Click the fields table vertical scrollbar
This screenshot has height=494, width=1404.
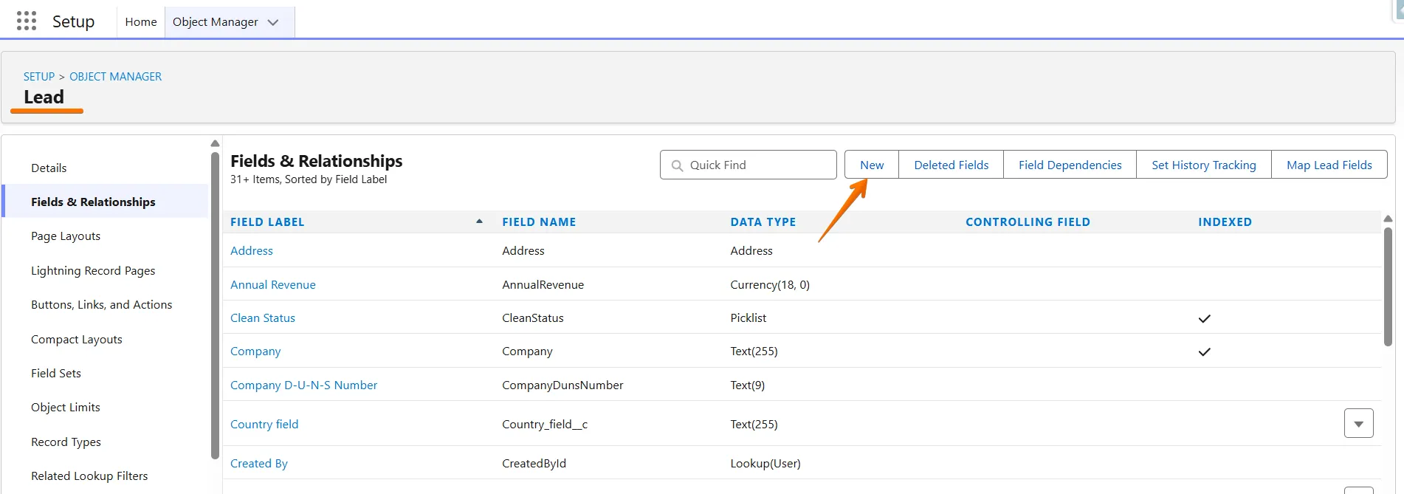pyautogui.click(x=1388, y=288)
